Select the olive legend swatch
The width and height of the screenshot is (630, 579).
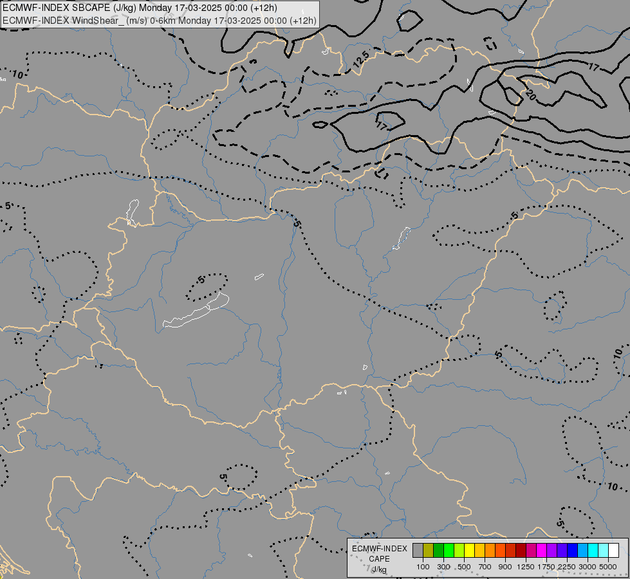pyautogui.click(x=429, y=551)
